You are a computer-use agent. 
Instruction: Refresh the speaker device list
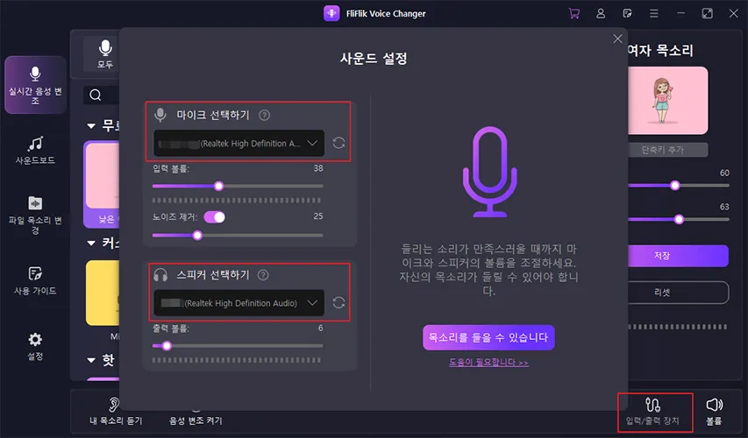pos(338,303)
